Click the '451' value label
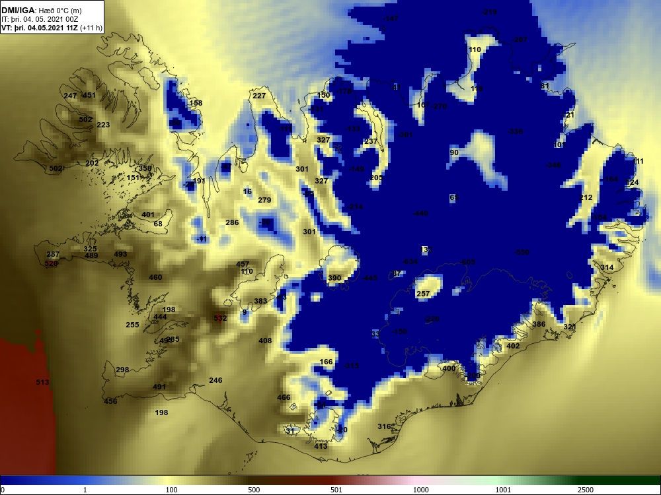The image size is (661, 495). click(89, 95)
